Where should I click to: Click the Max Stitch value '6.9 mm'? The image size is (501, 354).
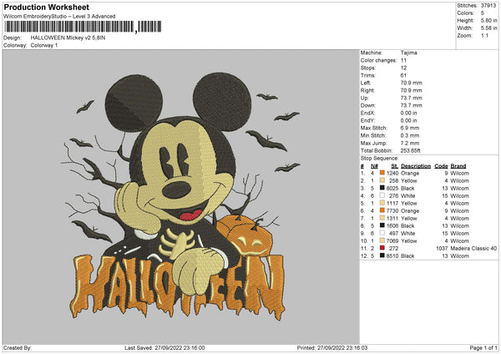click(x=410, y=128)
